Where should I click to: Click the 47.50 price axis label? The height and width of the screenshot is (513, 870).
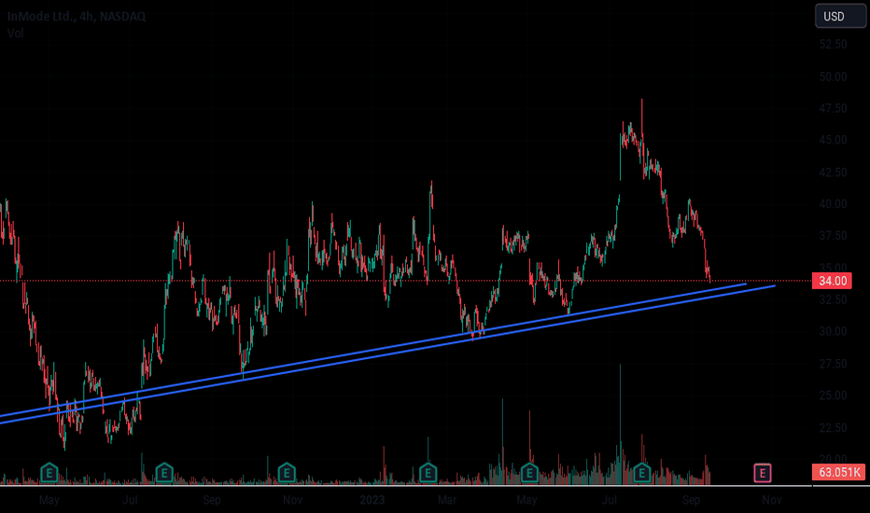pos(833,109)
